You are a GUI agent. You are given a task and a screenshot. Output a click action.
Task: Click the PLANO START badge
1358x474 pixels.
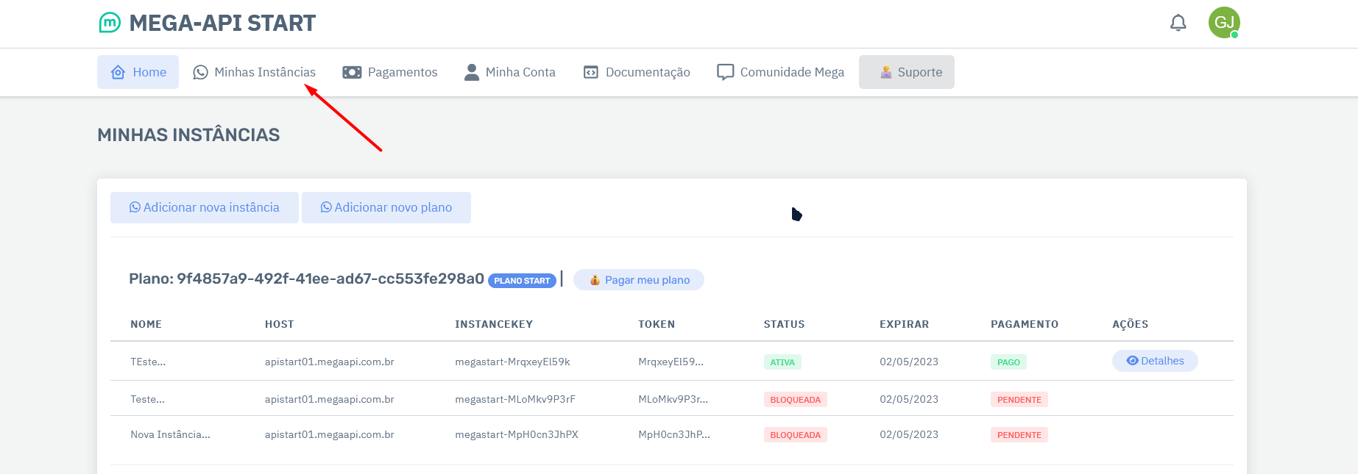[522, 281]
